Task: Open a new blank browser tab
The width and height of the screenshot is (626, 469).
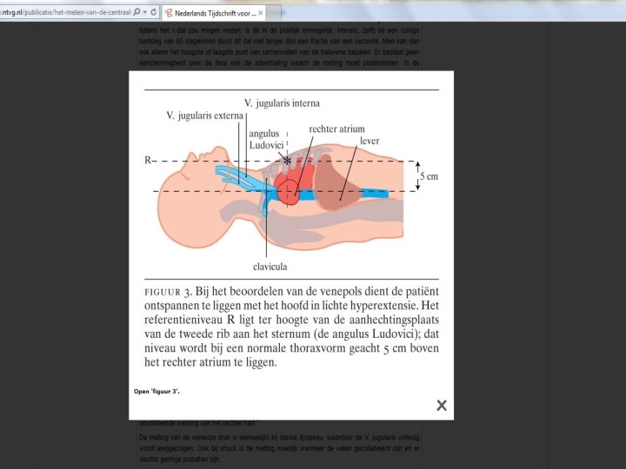Action: pyautogui.click(x=274, y=14)
